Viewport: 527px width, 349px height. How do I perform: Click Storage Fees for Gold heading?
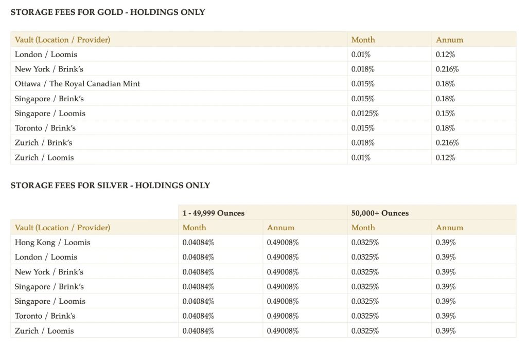pos(108,12)
